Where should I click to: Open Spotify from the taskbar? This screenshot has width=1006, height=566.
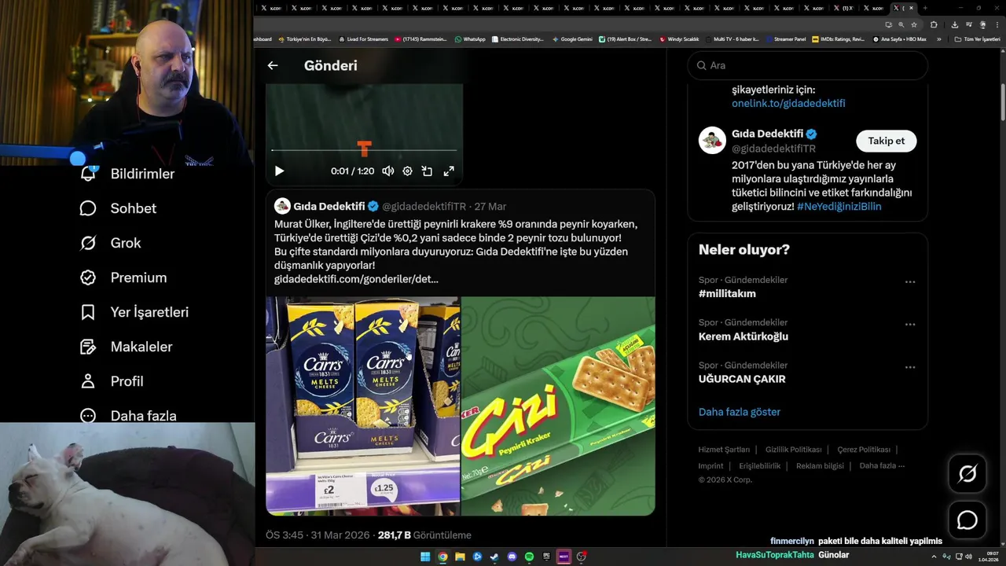(x=529, y=557)
